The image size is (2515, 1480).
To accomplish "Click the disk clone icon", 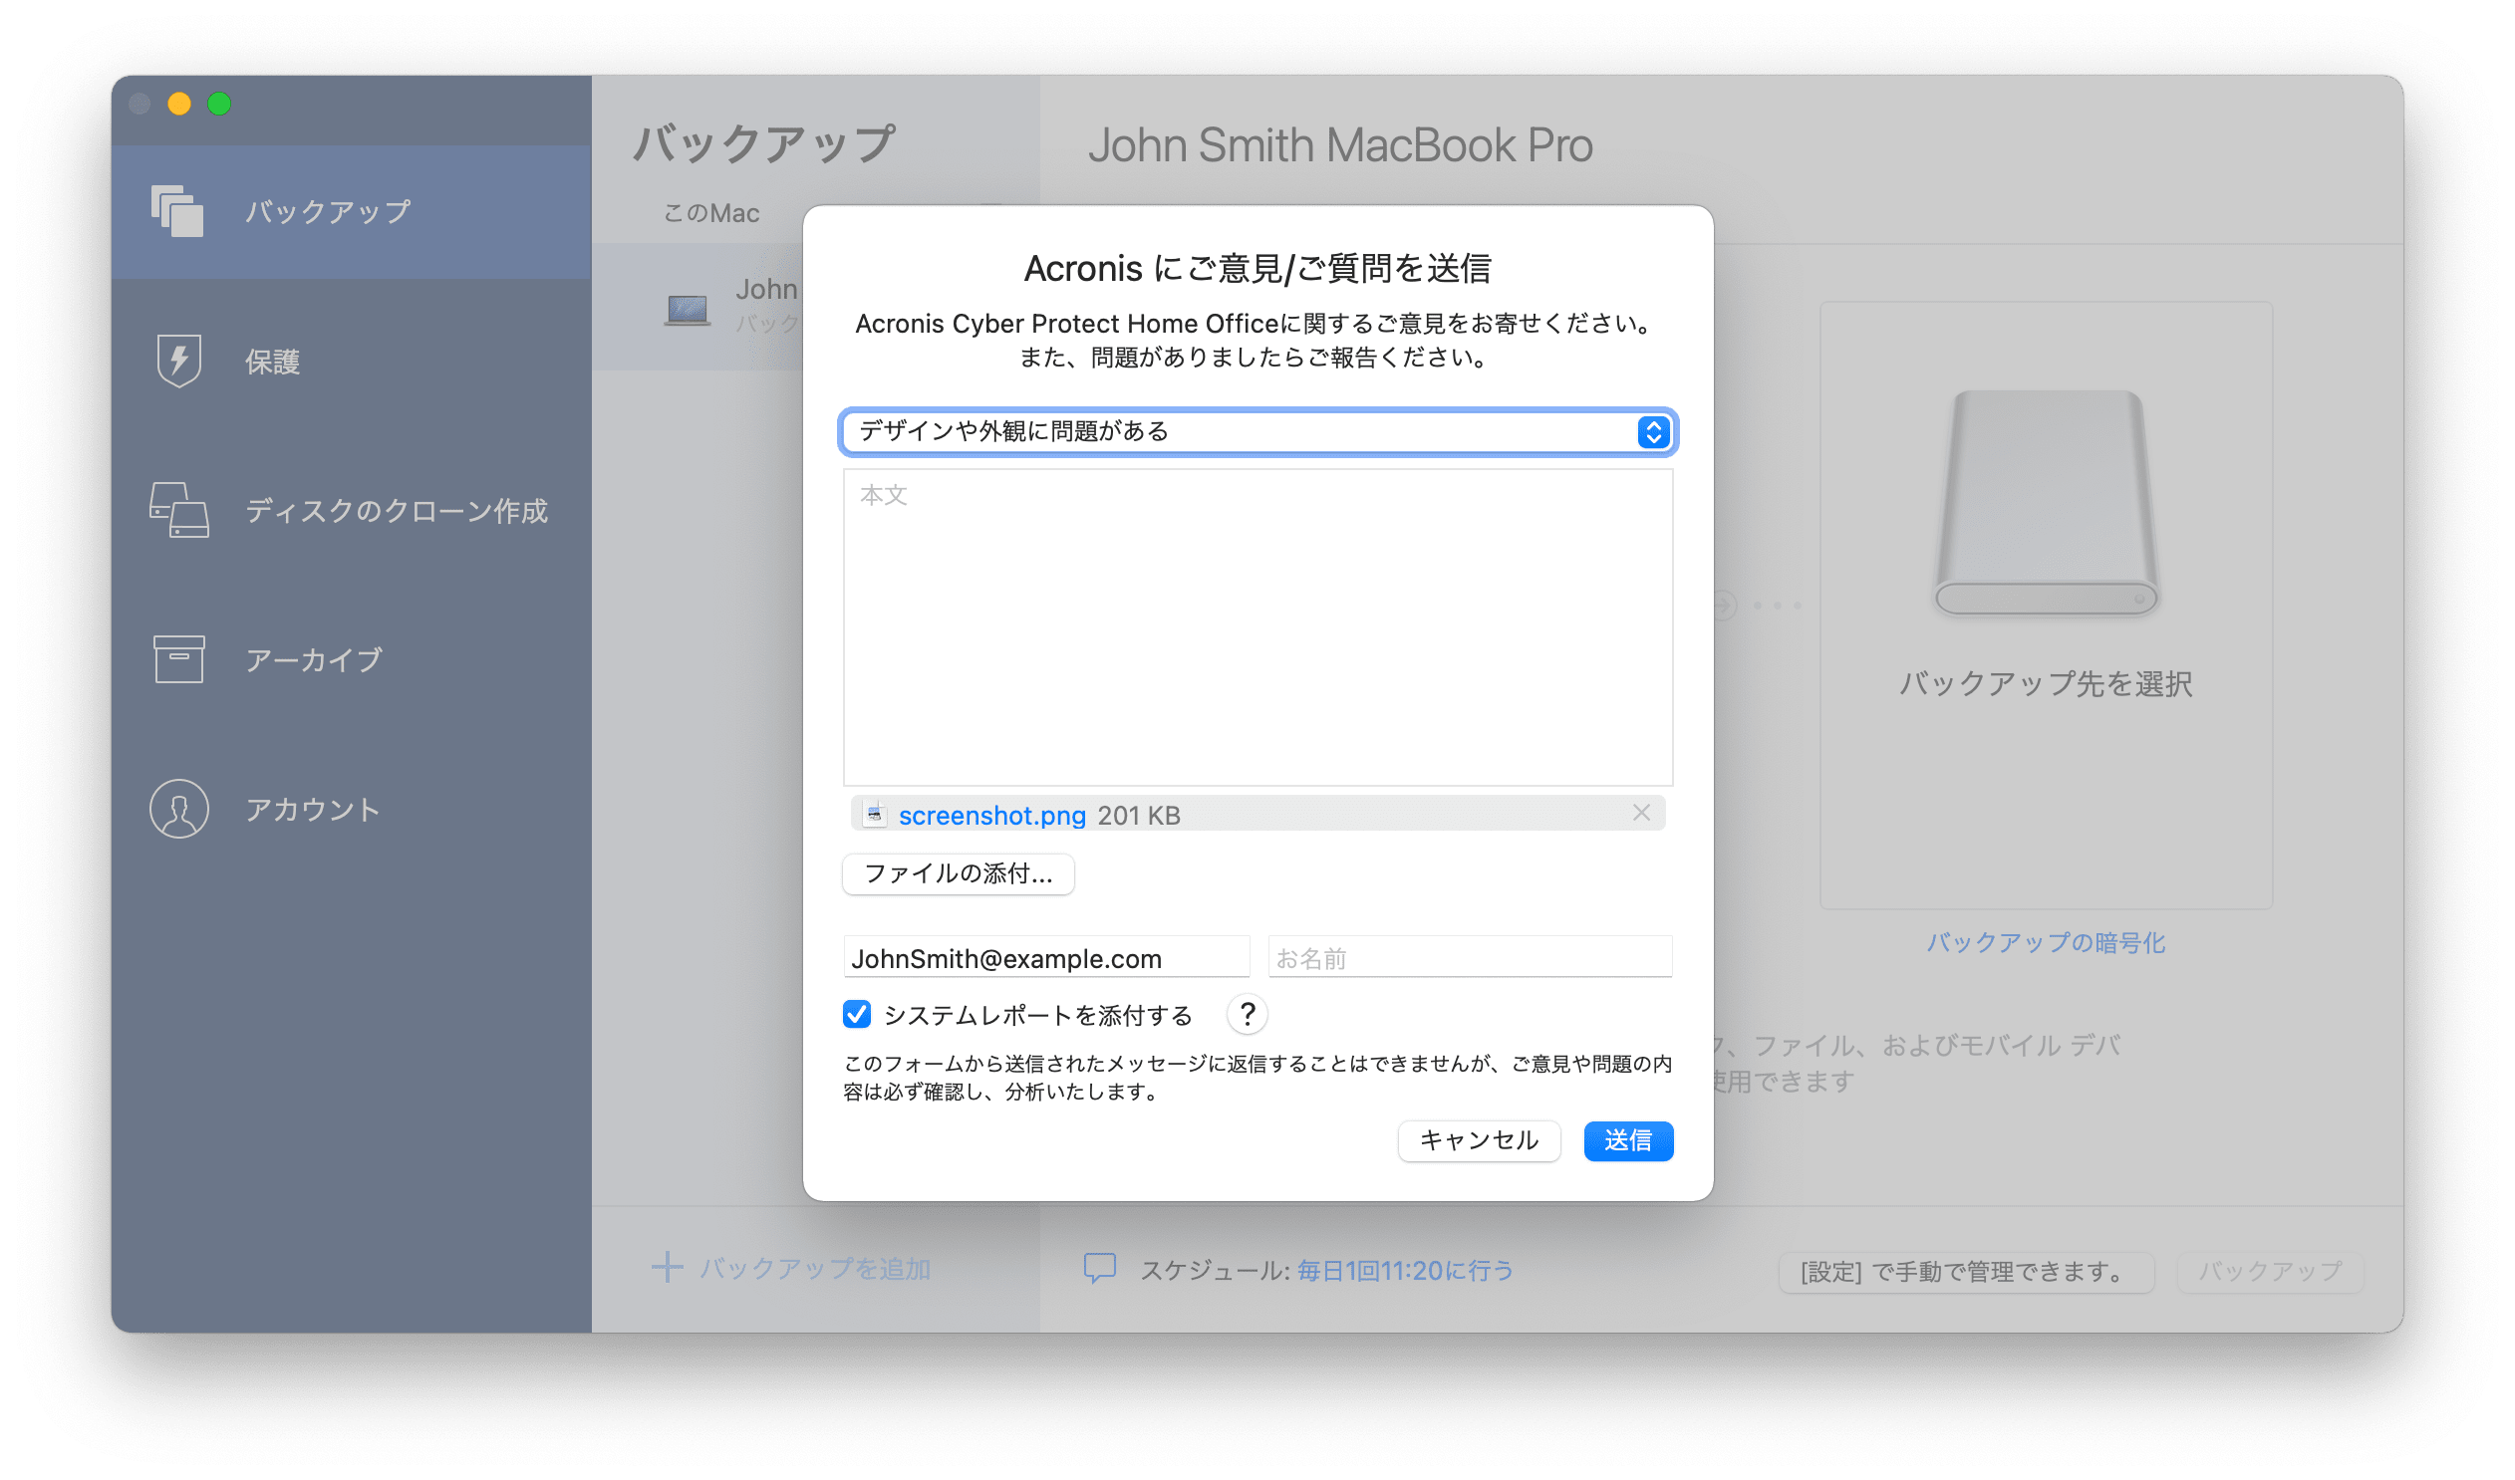I will pyautogui.click(x=178, y=510).
